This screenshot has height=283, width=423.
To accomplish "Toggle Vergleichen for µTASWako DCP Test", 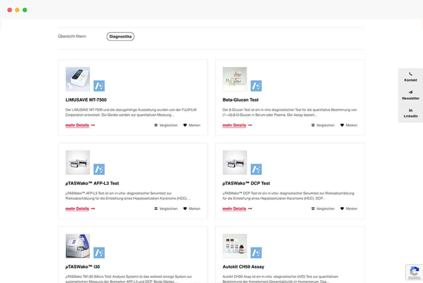I will tap(323, 209).
